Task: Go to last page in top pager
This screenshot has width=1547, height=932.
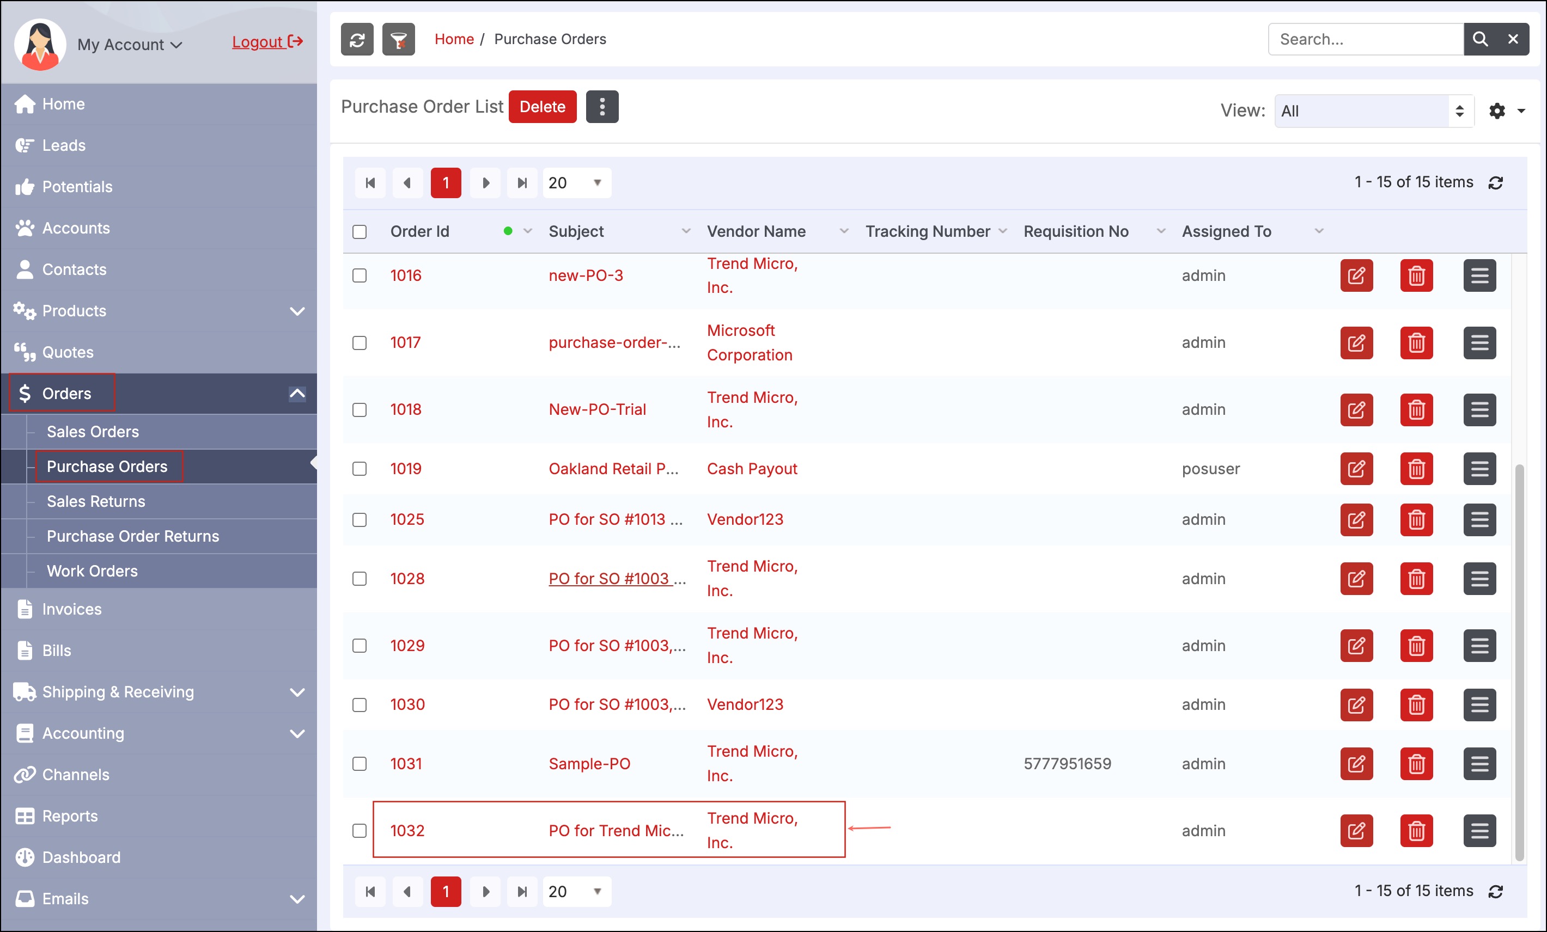Action: 522,182
